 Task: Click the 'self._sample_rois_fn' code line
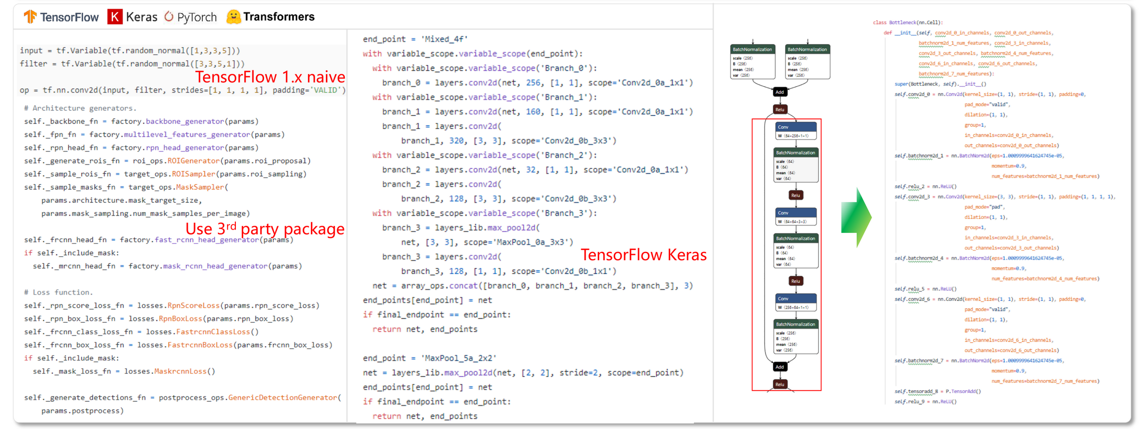165,174
